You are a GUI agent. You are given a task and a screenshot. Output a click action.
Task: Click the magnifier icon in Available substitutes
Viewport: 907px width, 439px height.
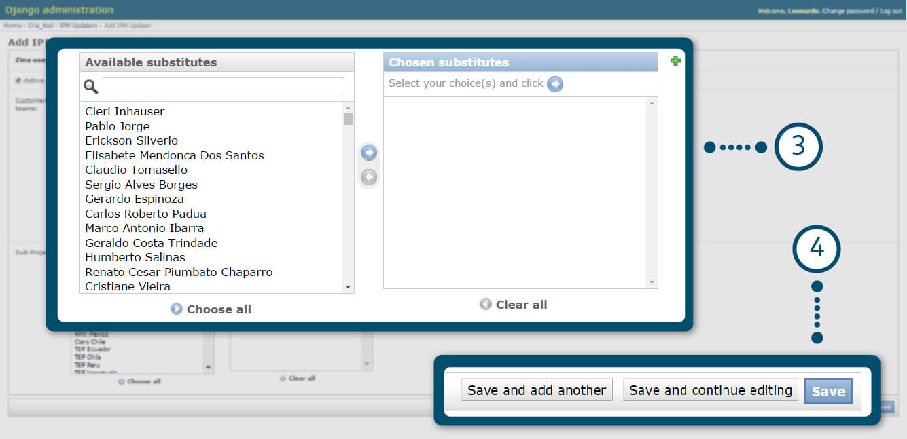coord(91,86)
